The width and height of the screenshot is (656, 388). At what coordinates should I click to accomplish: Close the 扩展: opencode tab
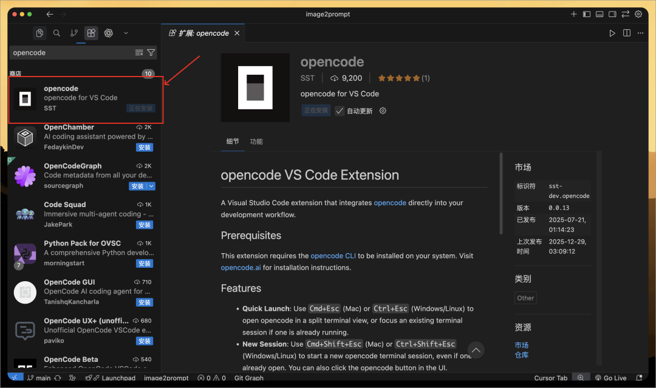coord(237,33)
